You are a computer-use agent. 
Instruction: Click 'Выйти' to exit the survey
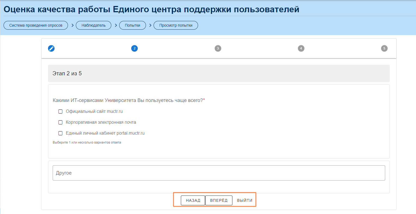pos(244,200)
